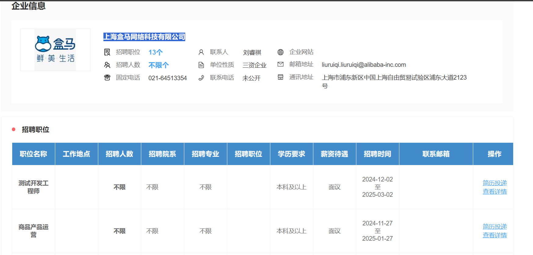
Task: Click the company name 上海盒马网络科技有限公司
Action: tap(144, 37)
